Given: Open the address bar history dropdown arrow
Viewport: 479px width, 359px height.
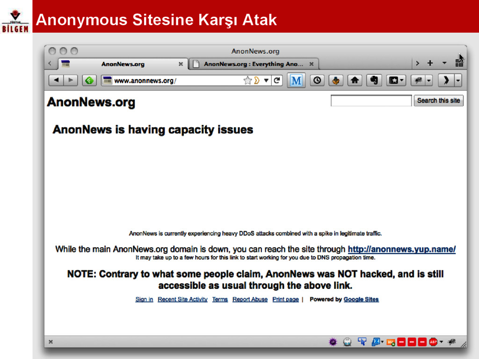Looking at the screenshot, I should point(266,80).
